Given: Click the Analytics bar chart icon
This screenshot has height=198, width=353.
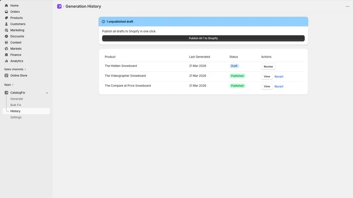Looking at the screenshot, I should (x=6, y=61).
